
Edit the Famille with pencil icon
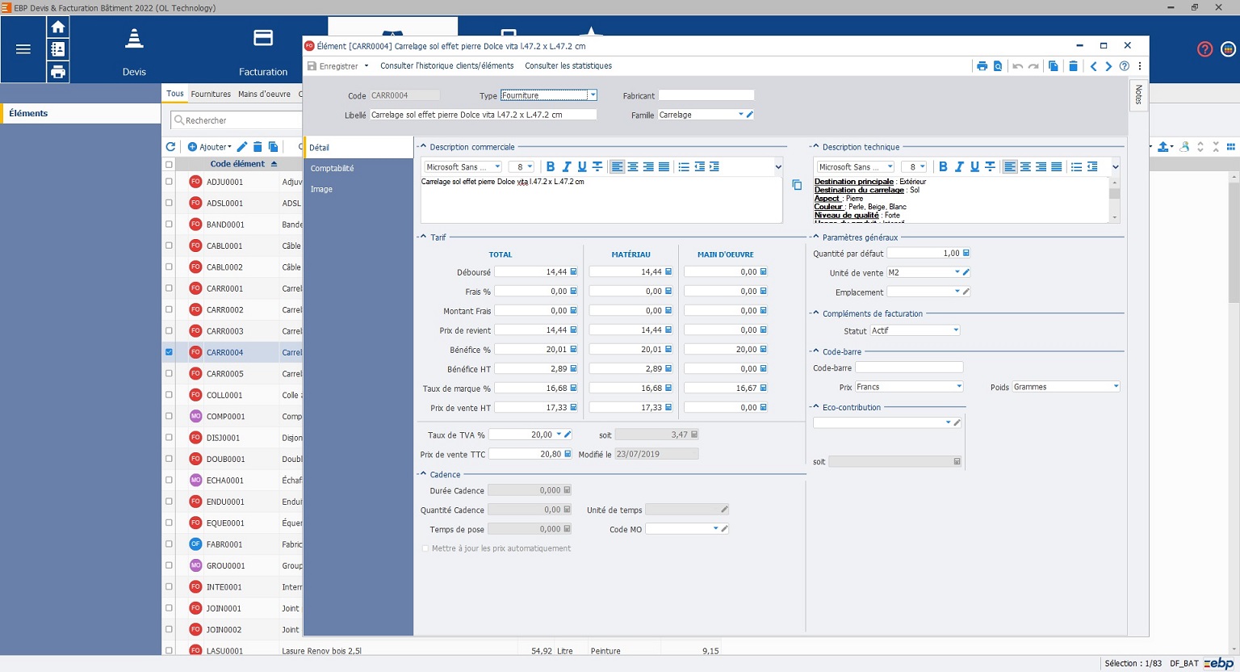750,115
